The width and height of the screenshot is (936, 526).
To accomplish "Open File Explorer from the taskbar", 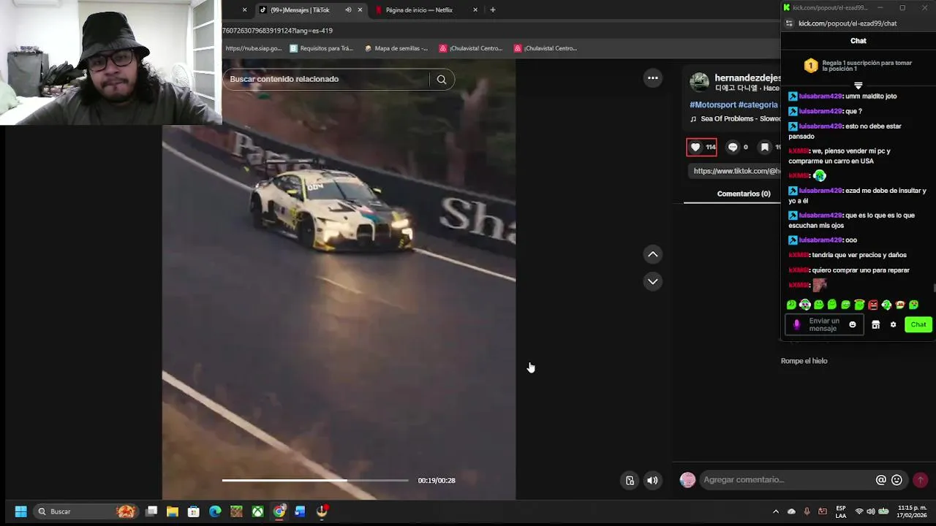I will [173, 511].
